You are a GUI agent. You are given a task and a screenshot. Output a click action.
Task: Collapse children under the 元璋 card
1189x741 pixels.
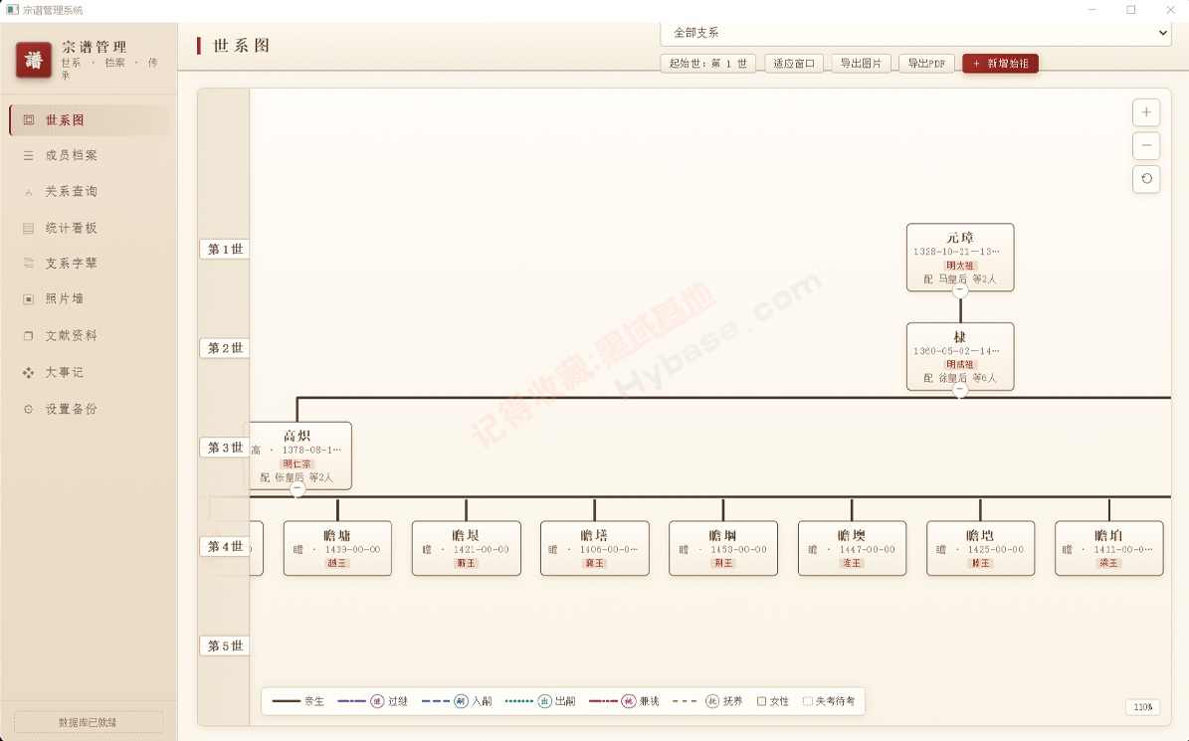[960, 290]
